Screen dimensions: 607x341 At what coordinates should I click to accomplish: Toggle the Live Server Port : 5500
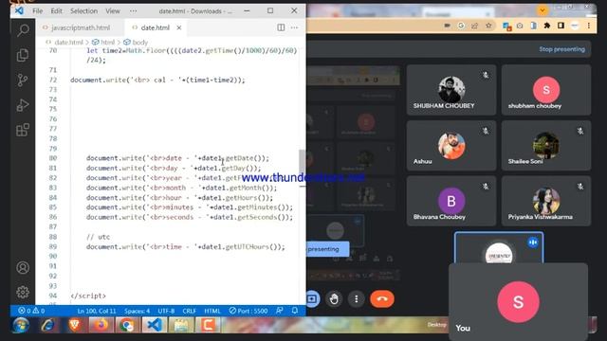click(248, 311)
